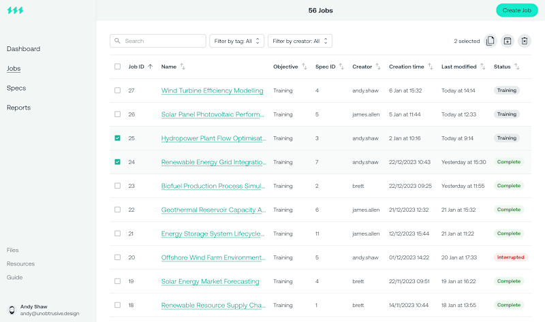Open Renewable Resource Supply Cha... job
This screenshot has height=322, width=545.
coord(213,306)
